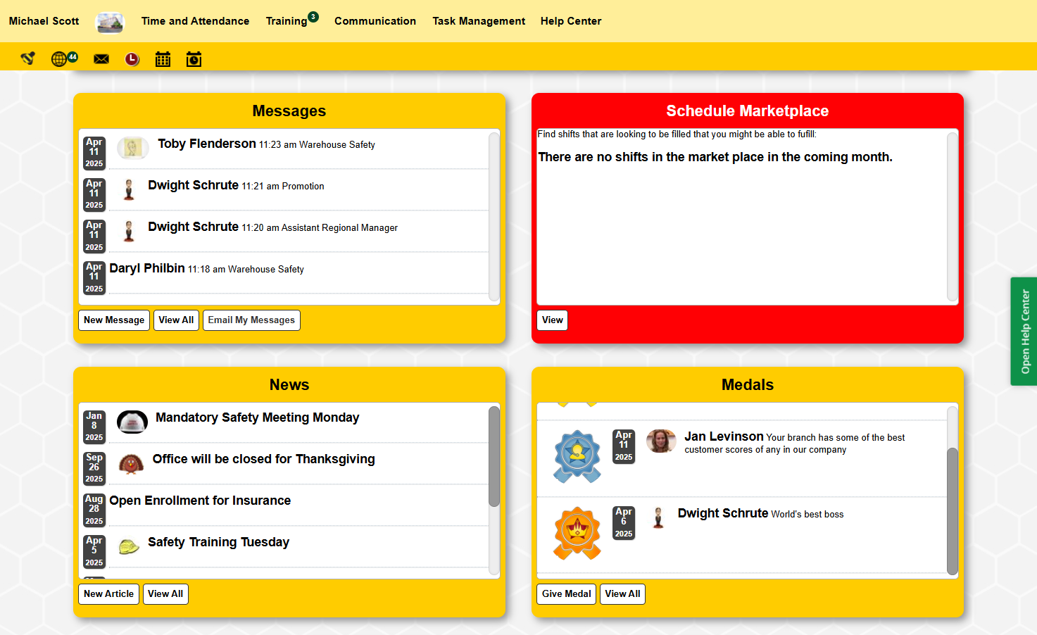
Task: Click the office building photo icon
Action: (109, 22)
